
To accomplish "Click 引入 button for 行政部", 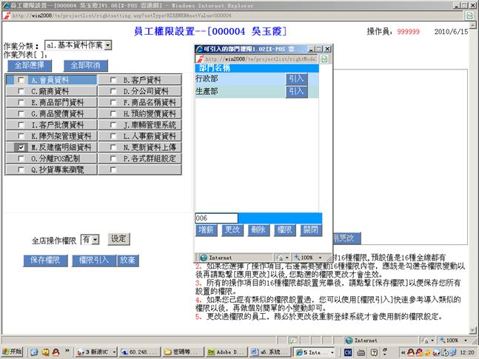I will click(x=296, y=78).
